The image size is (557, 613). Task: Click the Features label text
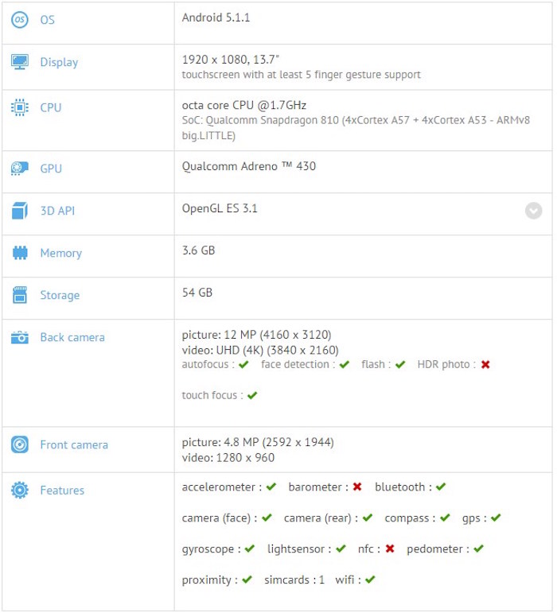click(62, 491)
